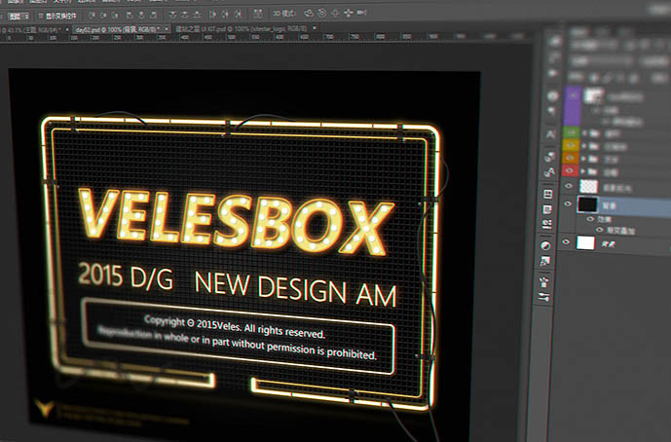Screen dimensions: 671x442
Task: Enable the show transform controls checkbox
Action: point(42,17)
